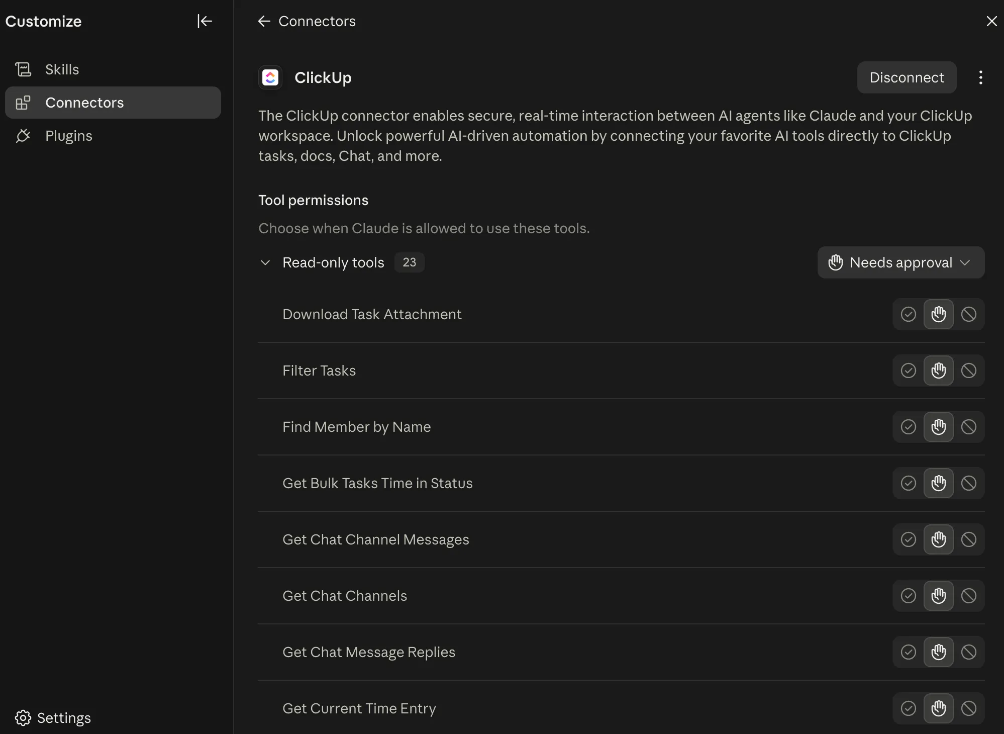Open the Skills section
The width and height of the screenshot is (1004, 734).
(x=113, y=69)
